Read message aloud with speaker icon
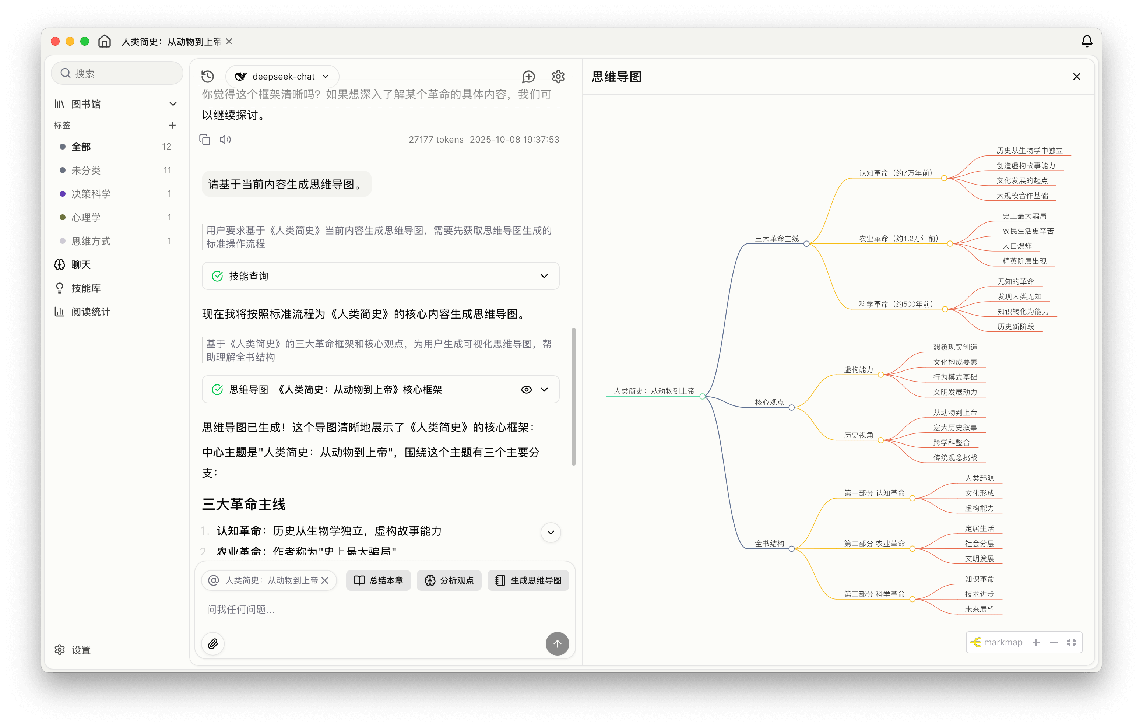 pos(225,140)
